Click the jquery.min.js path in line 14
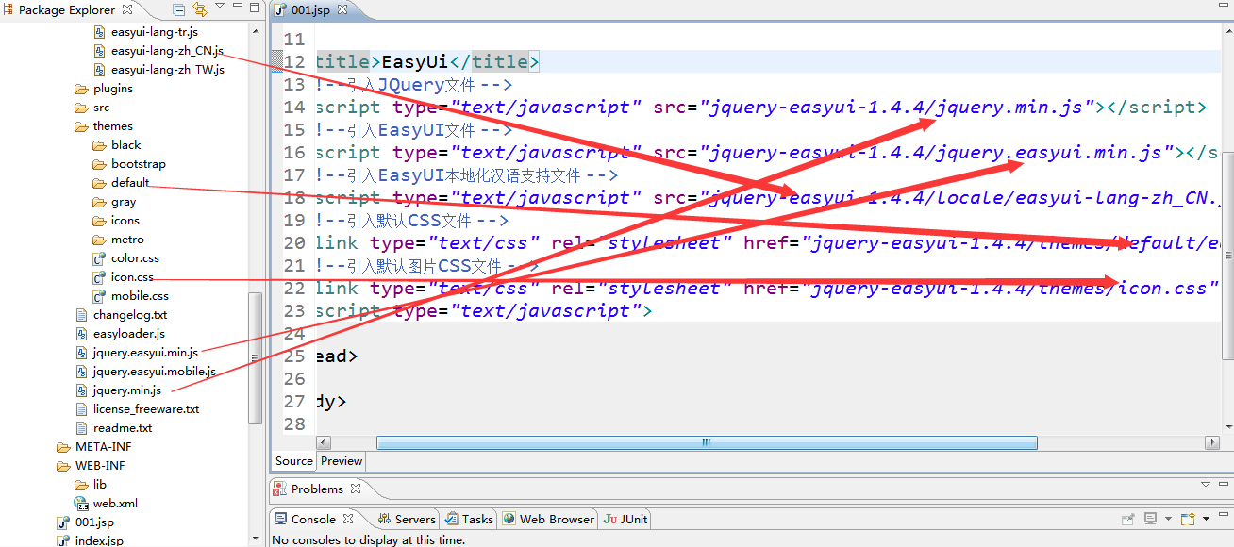Screen dimensions: 1234x547 coord(896,108)
